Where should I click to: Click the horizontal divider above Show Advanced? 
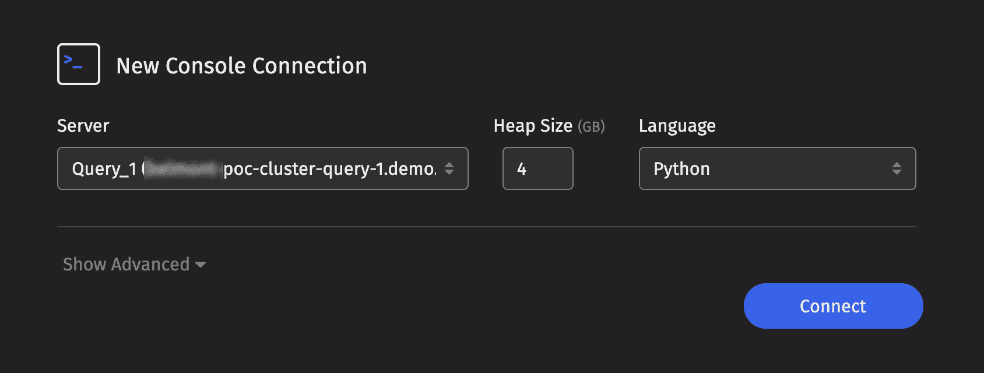(487, 227)
